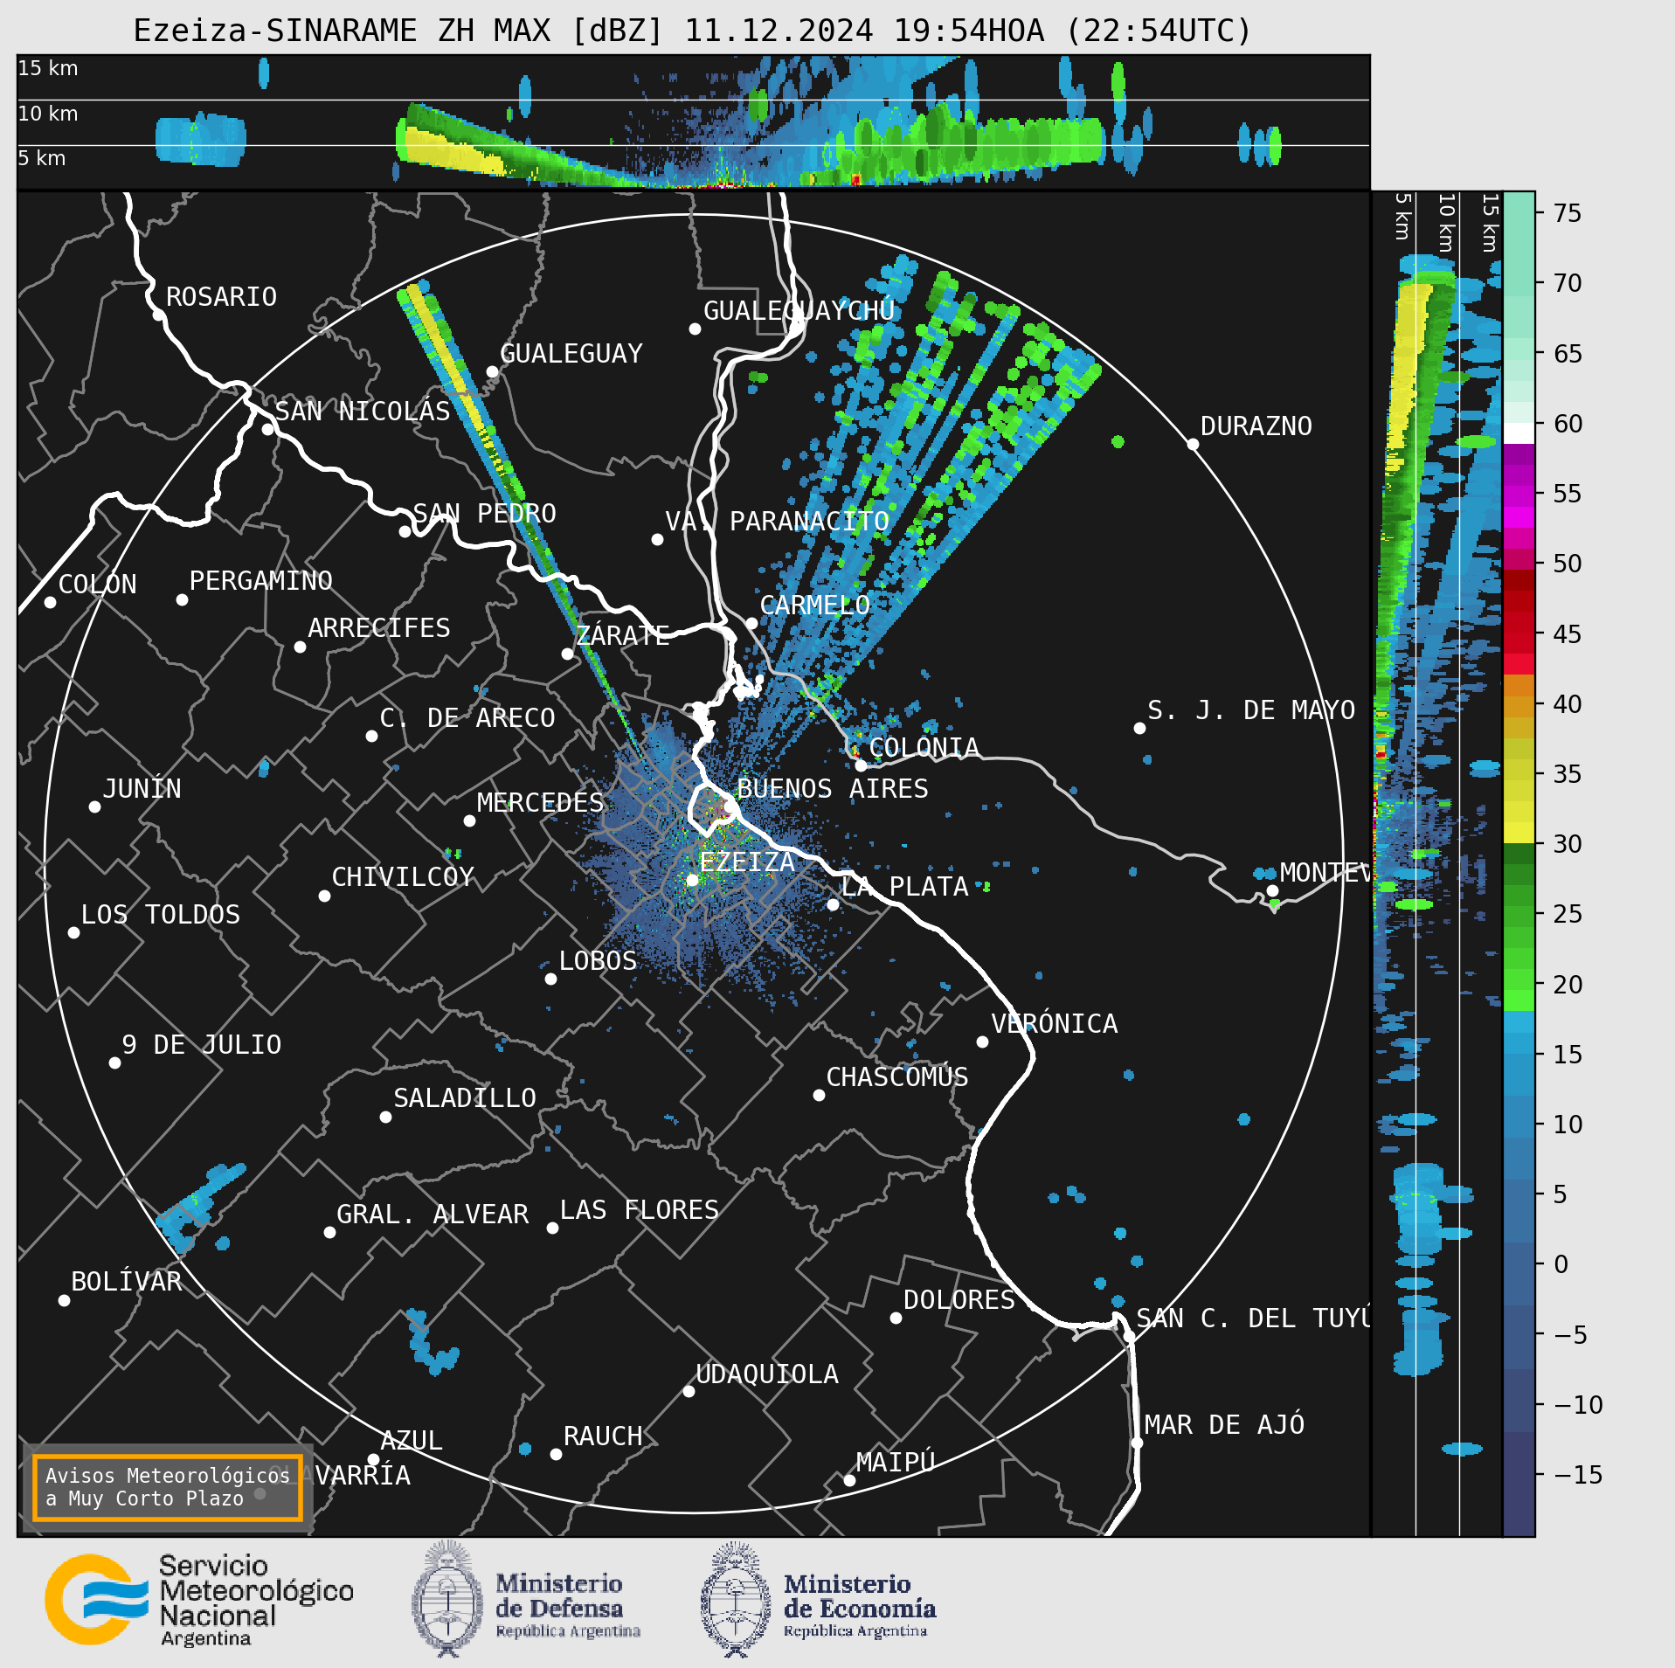1675x1668 pixels.
Task: Click the CARMELO city label
Action: point(815,605)
